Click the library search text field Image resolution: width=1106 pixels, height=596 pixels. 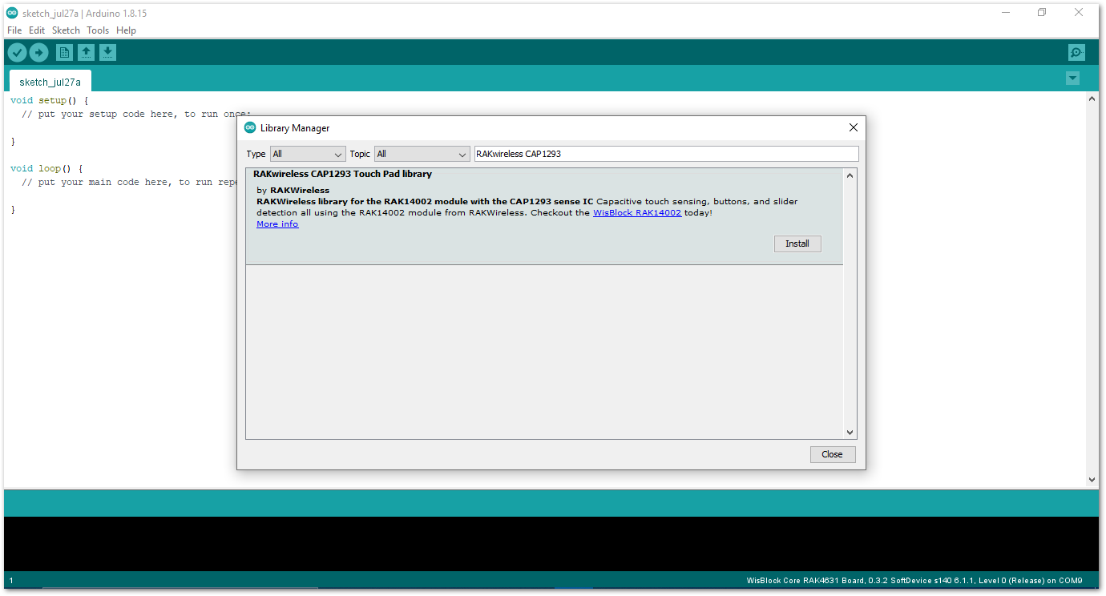click(666, 154)
